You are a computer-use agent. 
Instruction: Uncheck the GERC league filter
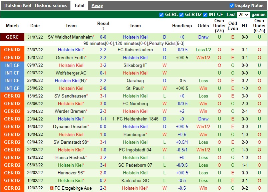click(x=161, y=15)
